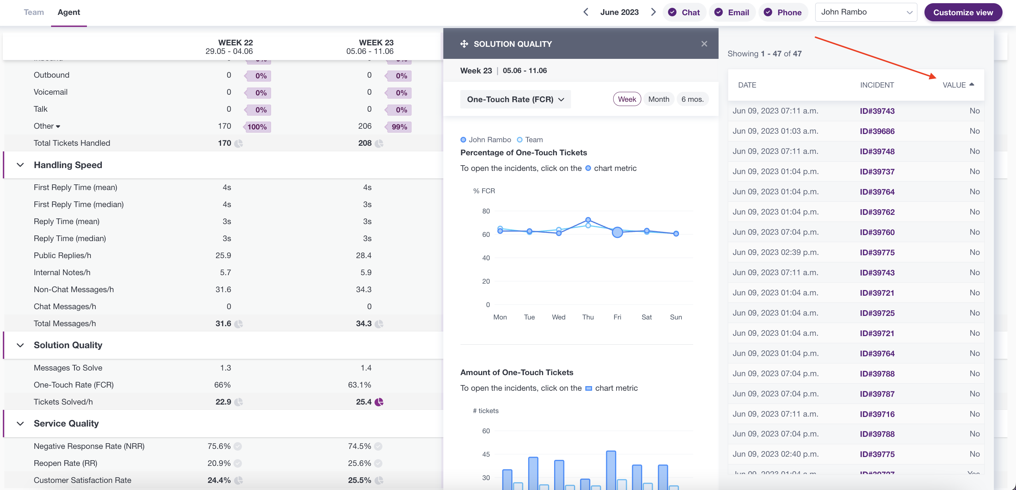This screenshot has height=490, width=1016.
Task: Click the 63.1% value for Week 23
Action: (x=359, y=385)
